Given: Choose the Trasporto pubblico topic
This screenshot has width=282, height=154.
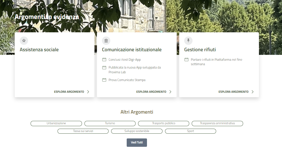Looking at the screenshot, I should click(x=164, y=123).
